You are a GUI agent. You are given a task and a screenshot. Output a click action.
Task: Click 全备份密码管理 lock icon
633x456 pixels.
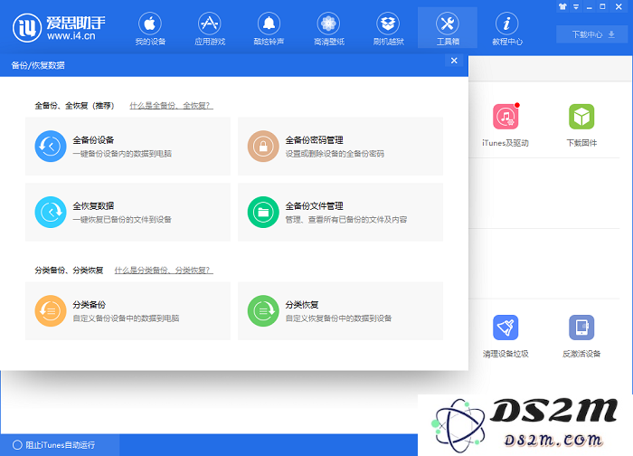(263, 147)
